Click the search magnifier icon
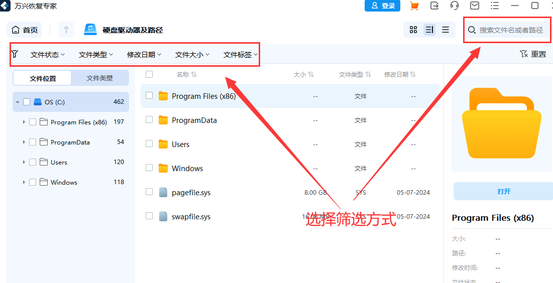The width and height of the screenshot is (553, 283). coord(472,30)
